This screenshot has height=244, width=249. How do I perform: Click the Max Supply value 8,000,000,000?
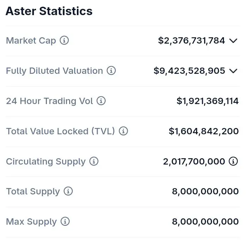pos(205,222)
